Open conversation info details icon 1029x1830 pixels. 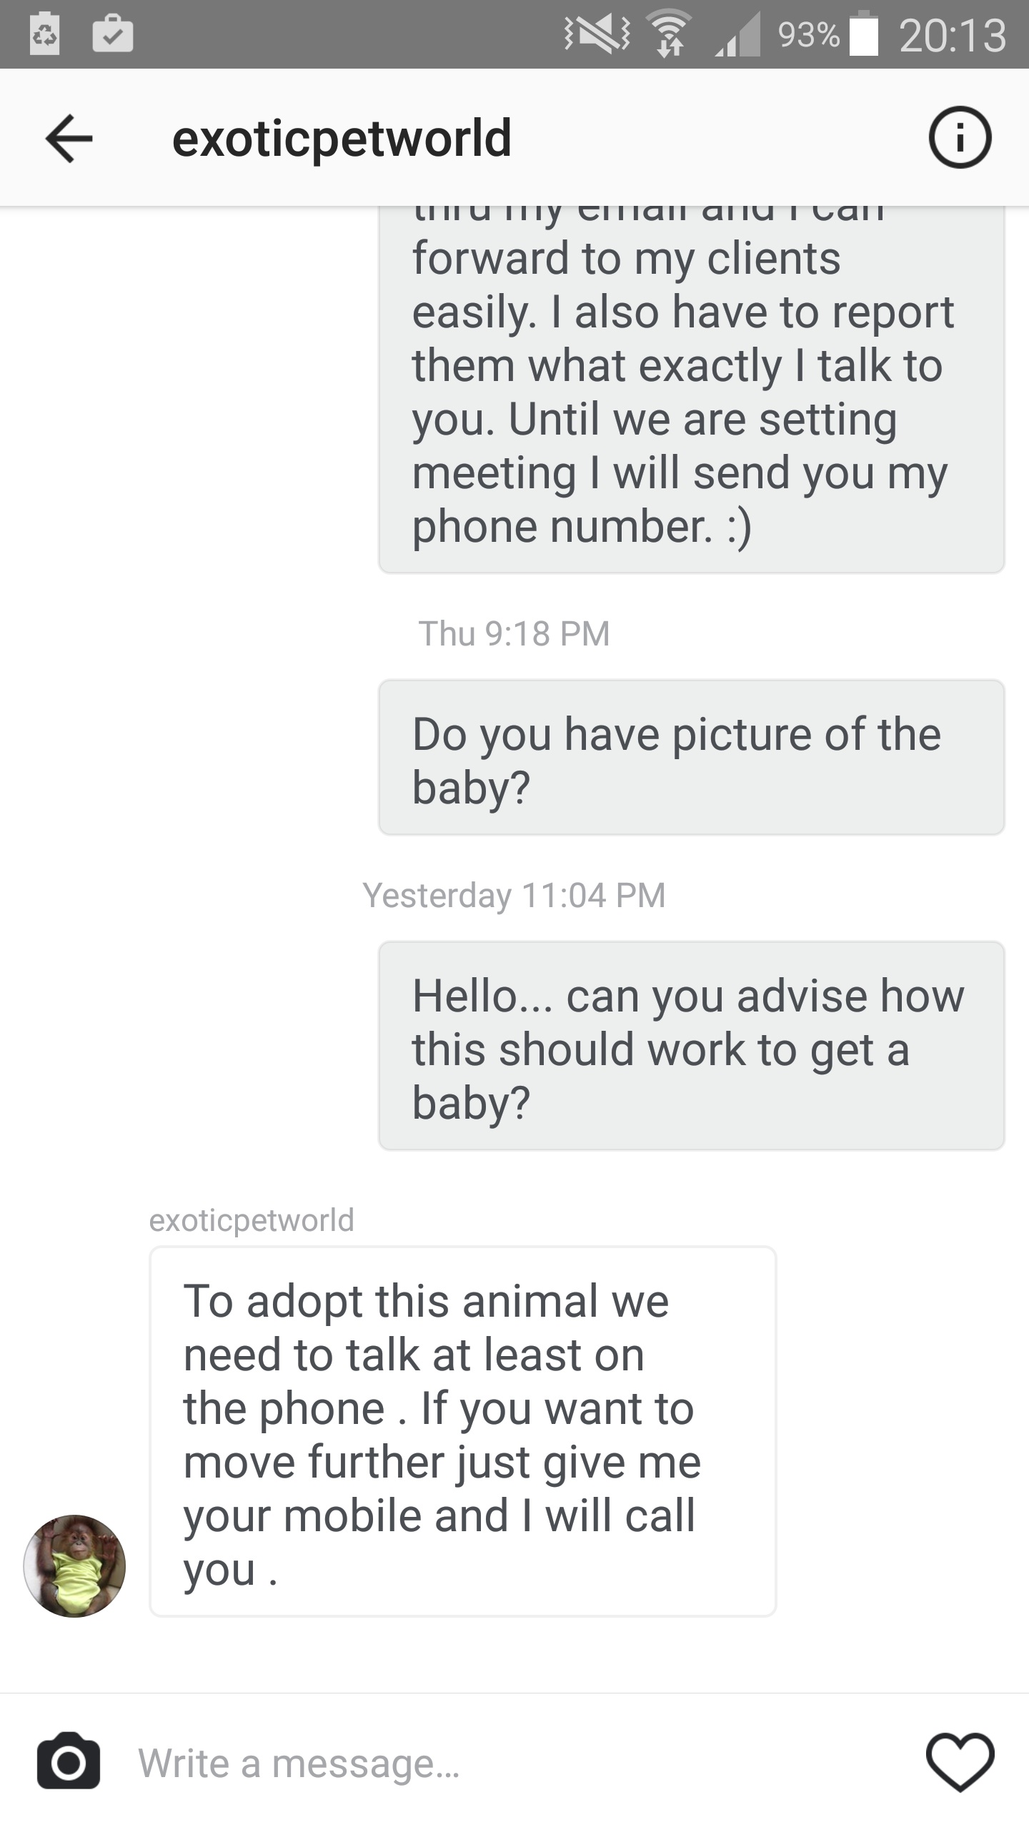960,137
